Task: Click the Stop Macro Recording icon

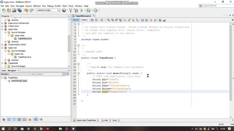Action: (155, 20)
